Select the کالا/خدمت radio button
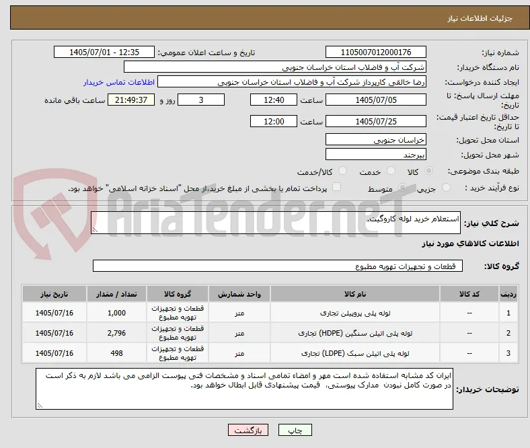This screenshot has height=448, width=530. coord(343,171)
